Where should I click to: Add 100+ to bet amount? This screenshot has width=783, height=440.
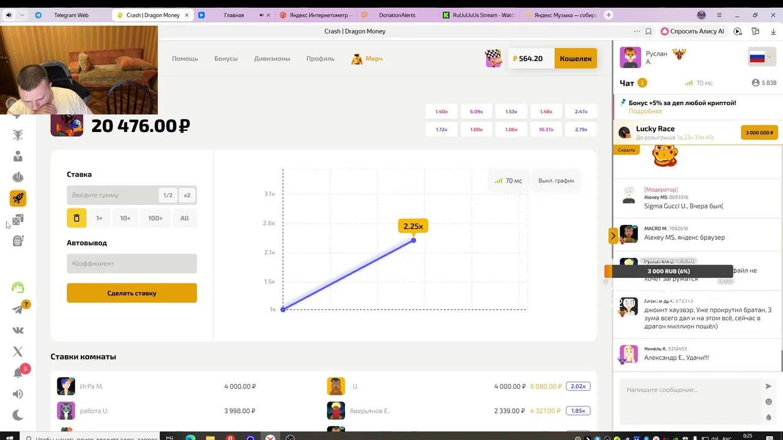point(155,218)
